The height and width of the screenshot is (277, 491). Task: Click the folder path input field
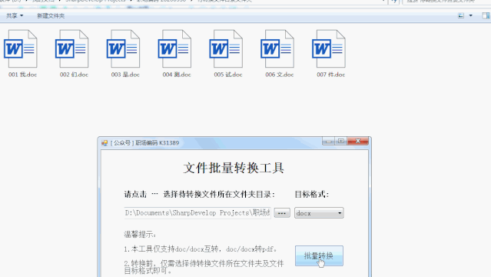coord(197,213)
